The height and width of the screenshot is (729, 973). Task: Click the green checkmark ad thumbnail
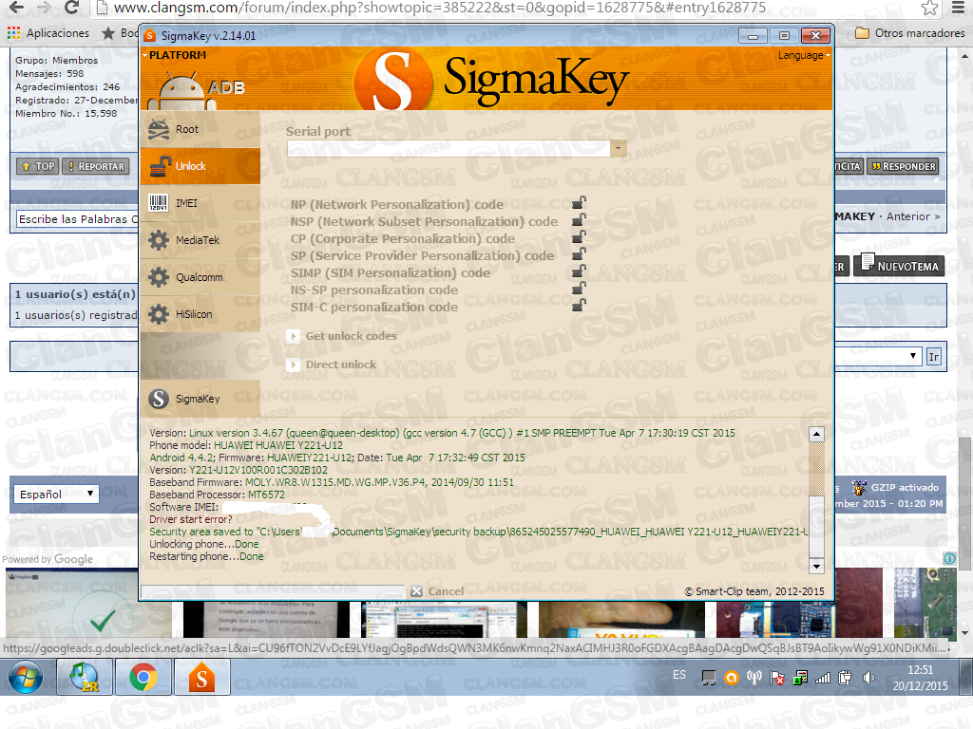pos(88,604)
